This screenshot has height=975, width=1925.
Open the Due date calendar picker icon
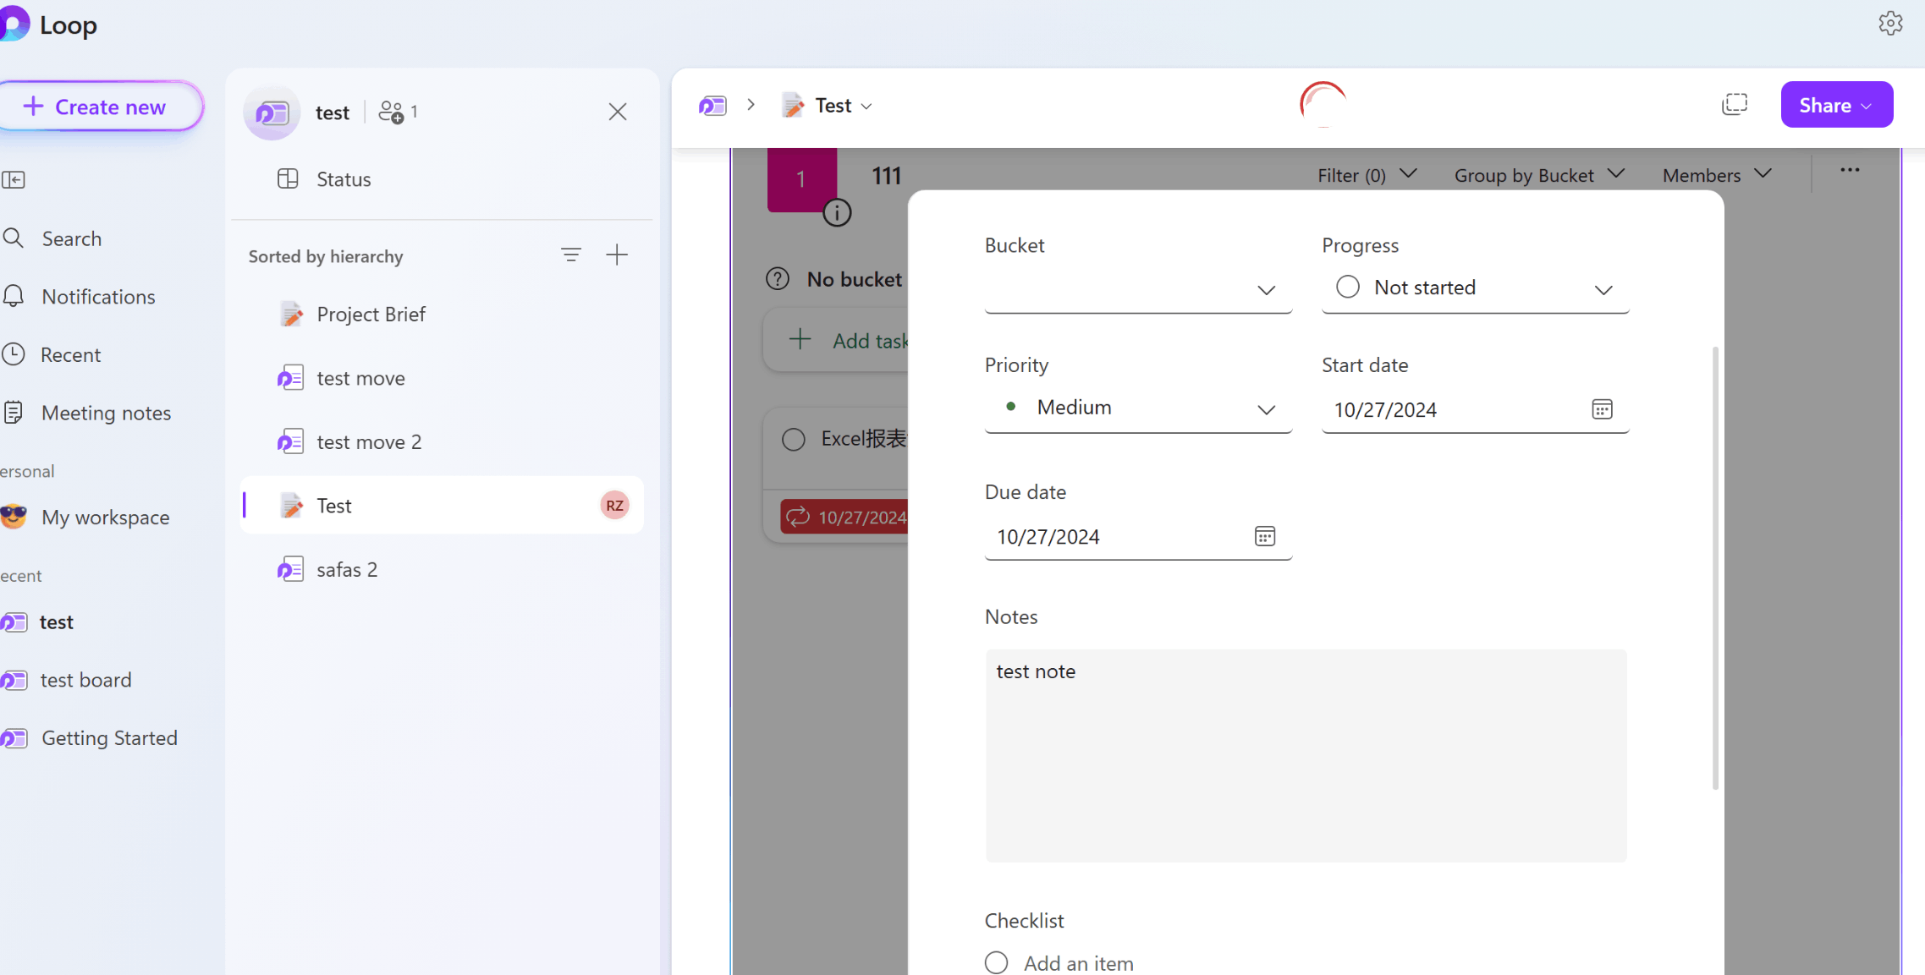pyautogui.click(x=1264, y=536)
